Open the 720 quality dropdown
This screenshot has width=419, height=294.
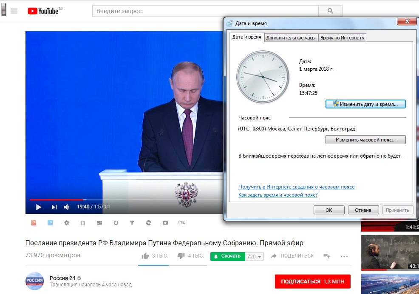click(x=255, y=256)
